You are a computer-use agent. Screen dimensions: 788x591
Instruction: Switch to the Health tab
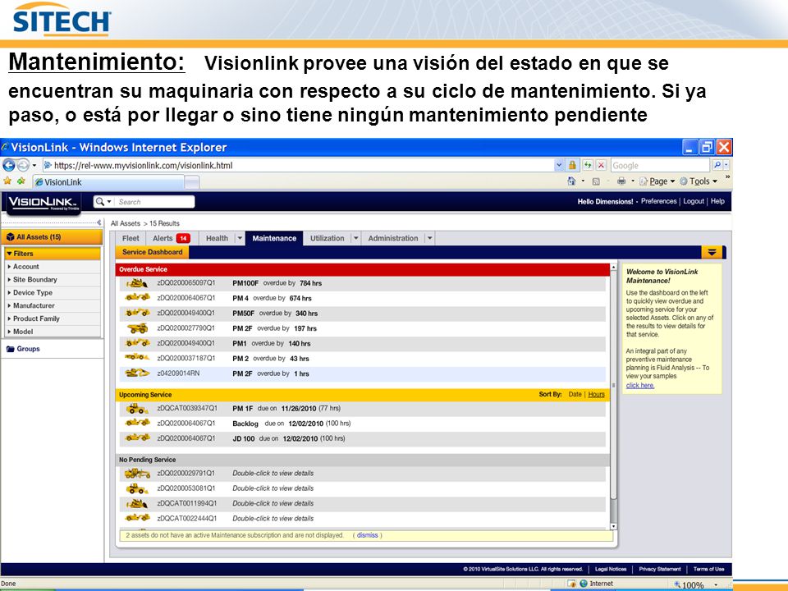point(217,238)
